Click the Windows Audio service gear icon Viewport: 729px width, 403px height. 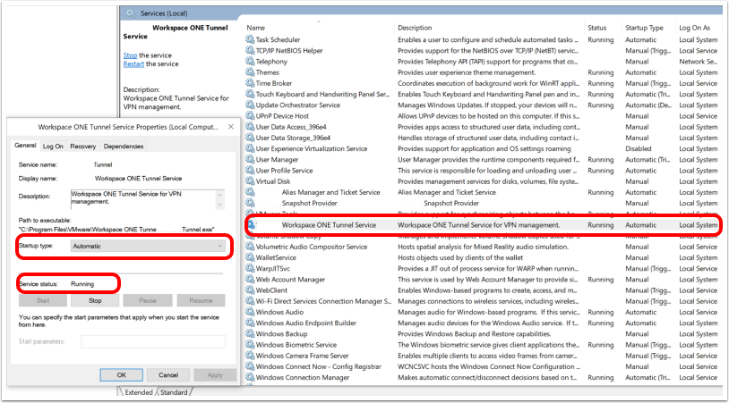pos(251,312)
